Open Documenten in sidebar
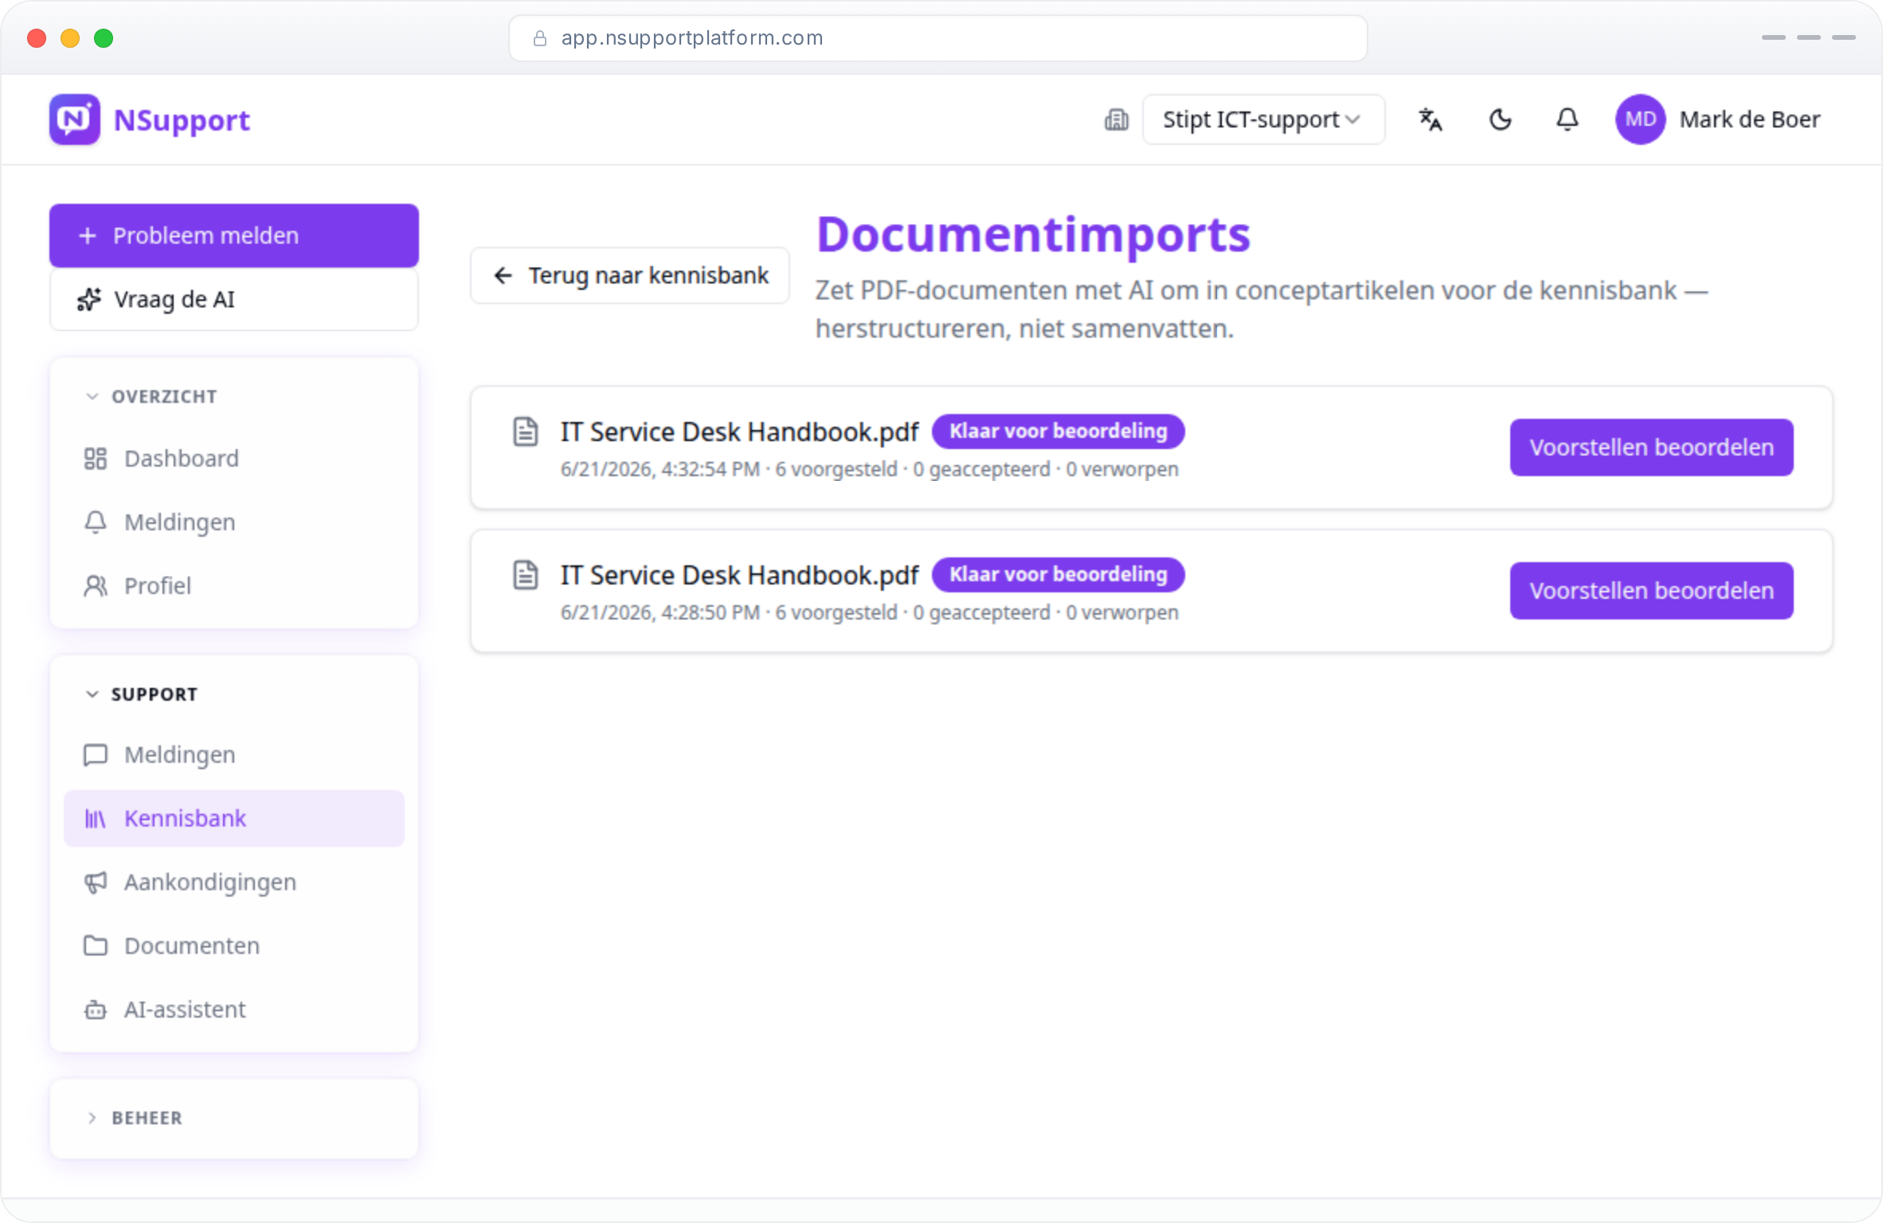 pyautogui.click(x=234, y=946)
